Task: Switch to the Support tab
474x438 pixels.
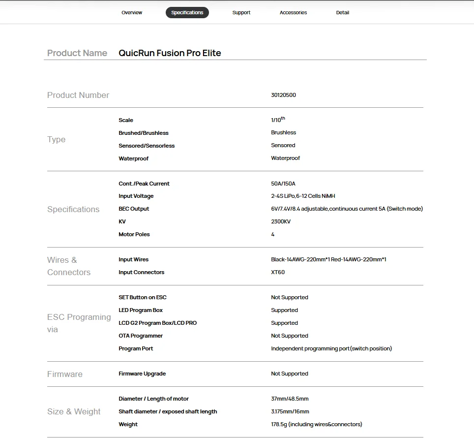Action: point(241,13)
